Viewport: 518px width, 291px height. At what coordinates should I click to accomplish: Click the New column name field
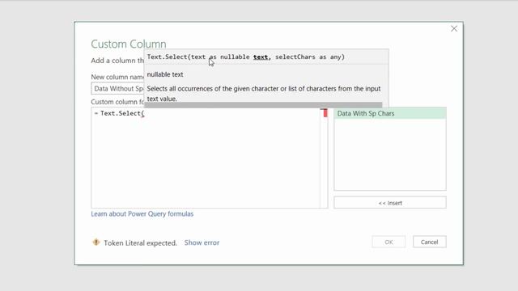117,88
